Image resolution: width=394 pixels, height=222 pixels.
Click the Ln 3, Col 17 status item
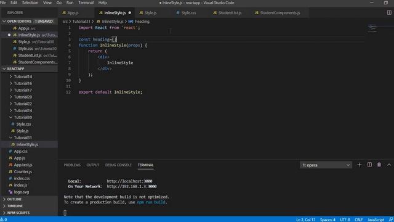coord(305,220)
